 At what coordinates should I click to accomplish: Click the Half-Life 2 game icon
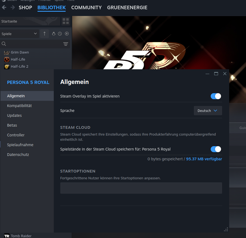7,67
